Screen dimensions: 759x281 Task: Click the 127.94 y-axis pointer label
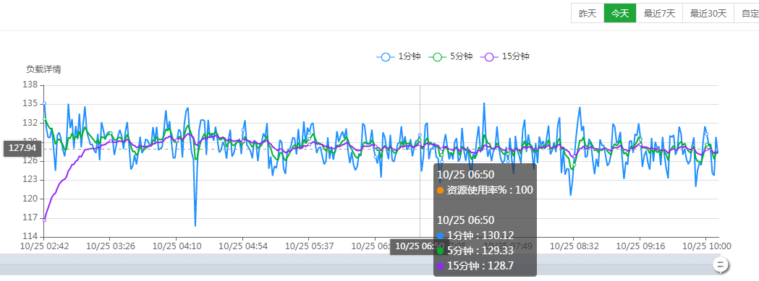[x=22, y=149]
